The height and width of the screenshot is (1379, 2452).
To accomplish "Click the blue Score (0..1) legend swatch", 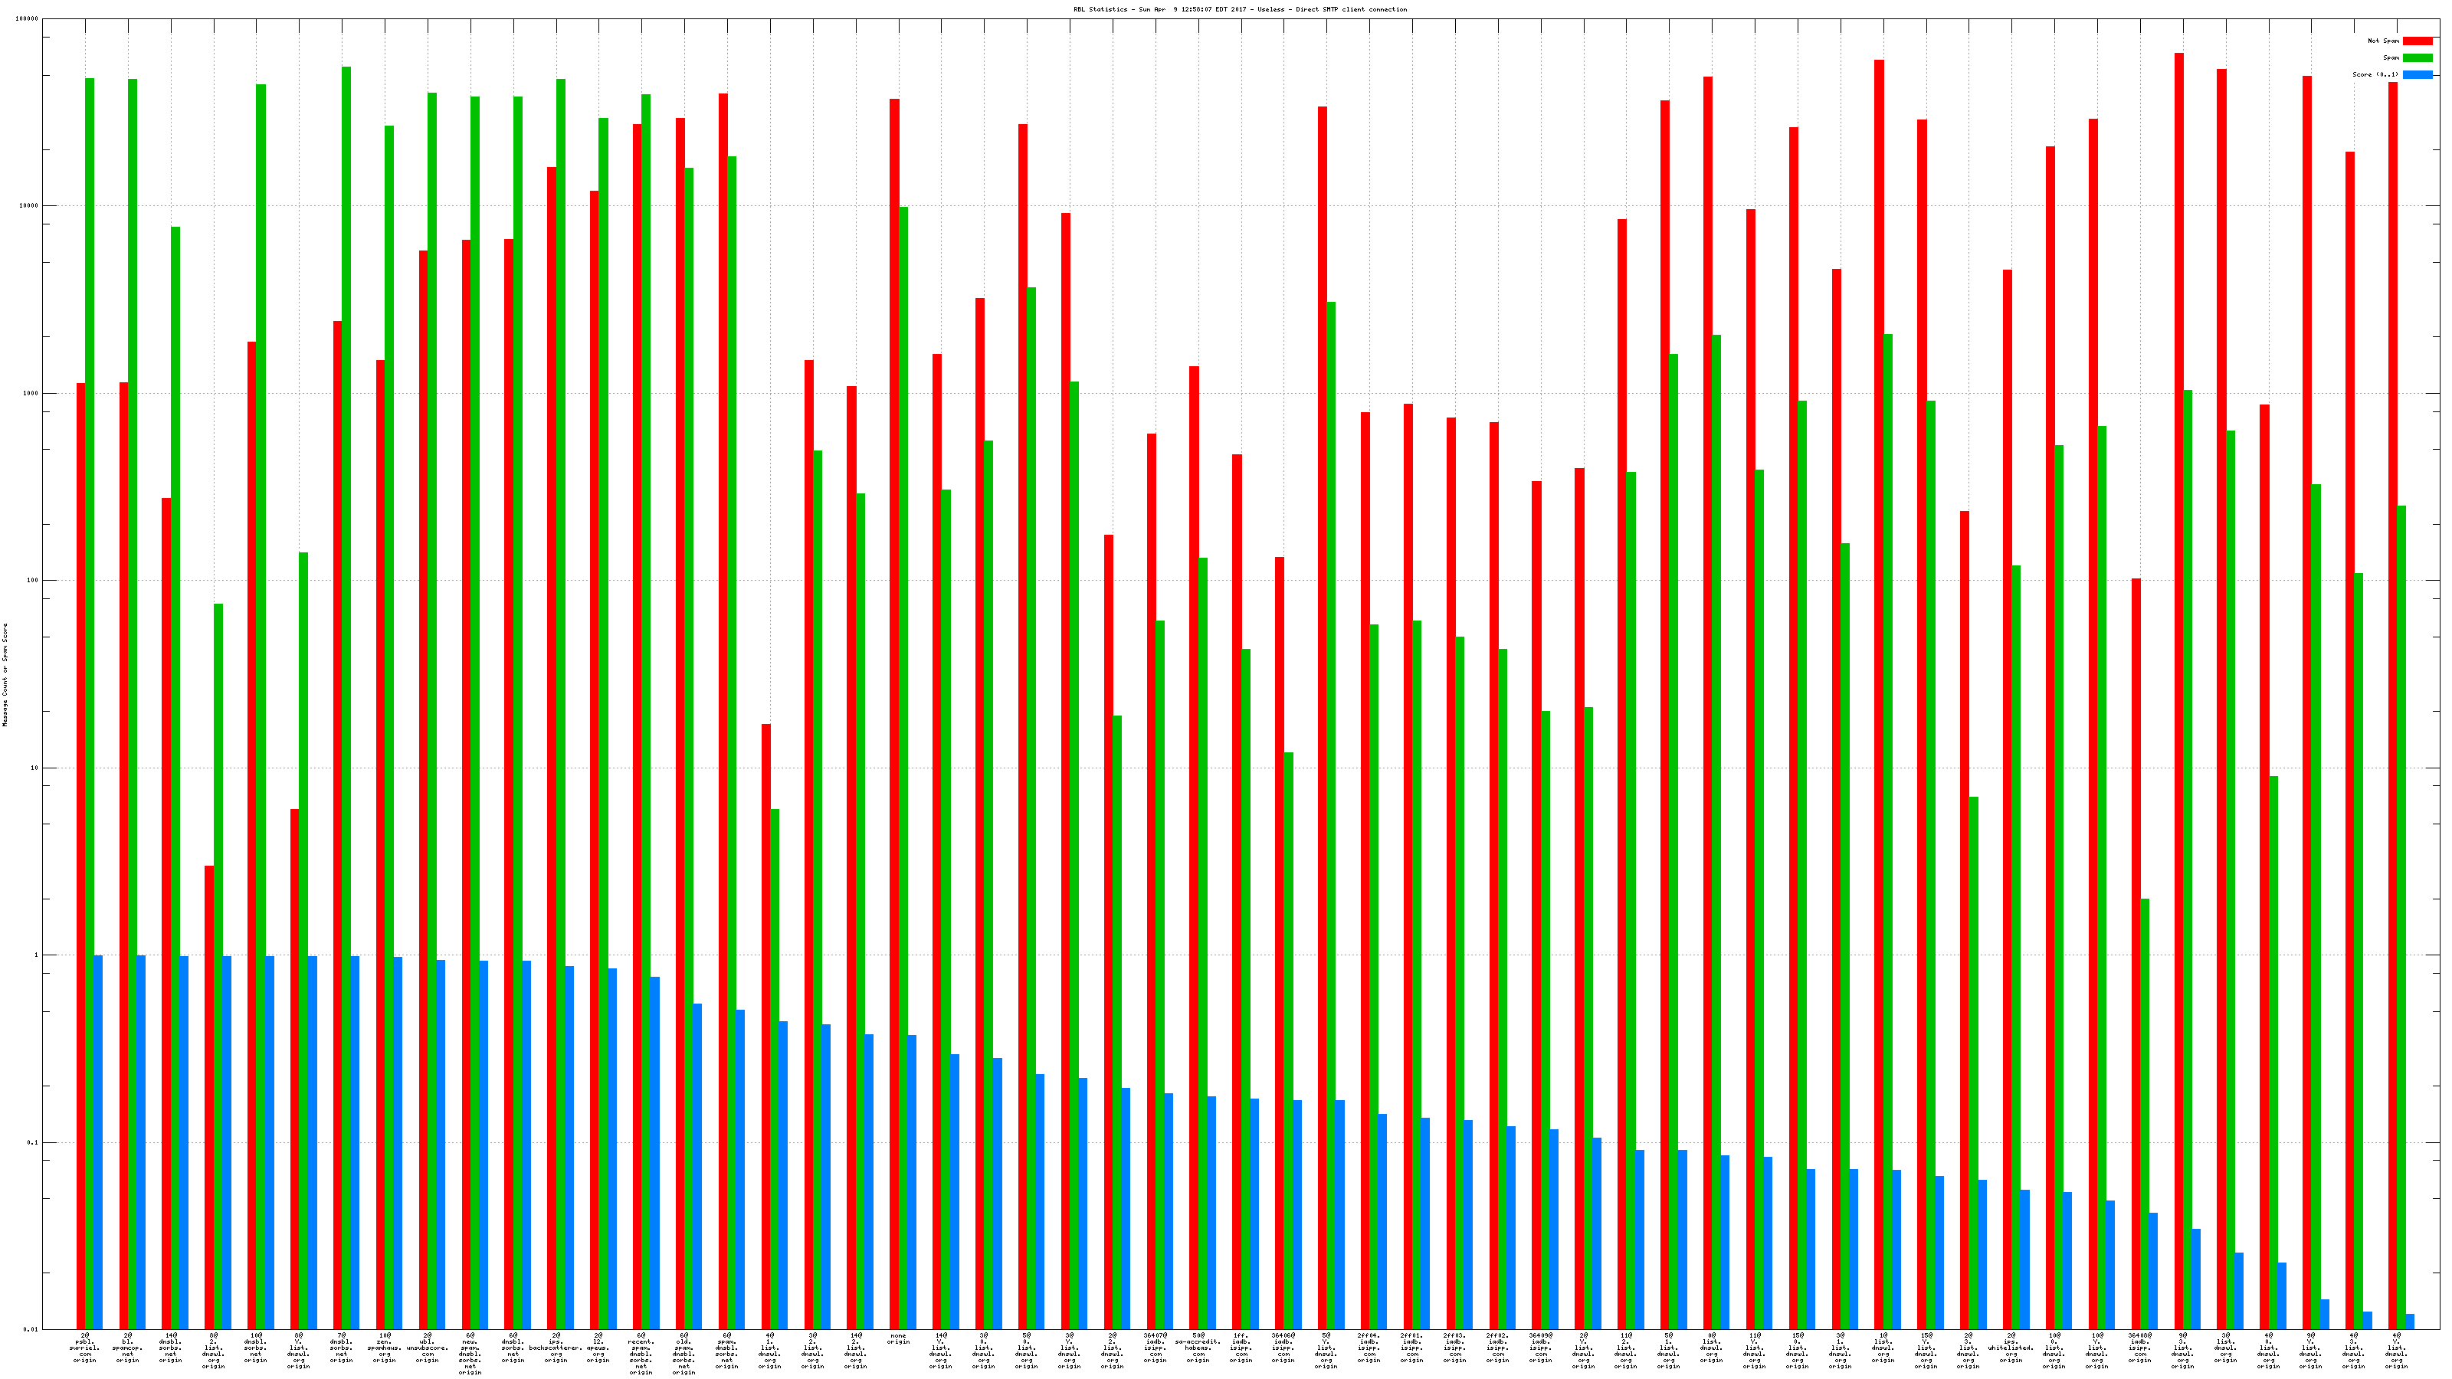I will 2417,74.
